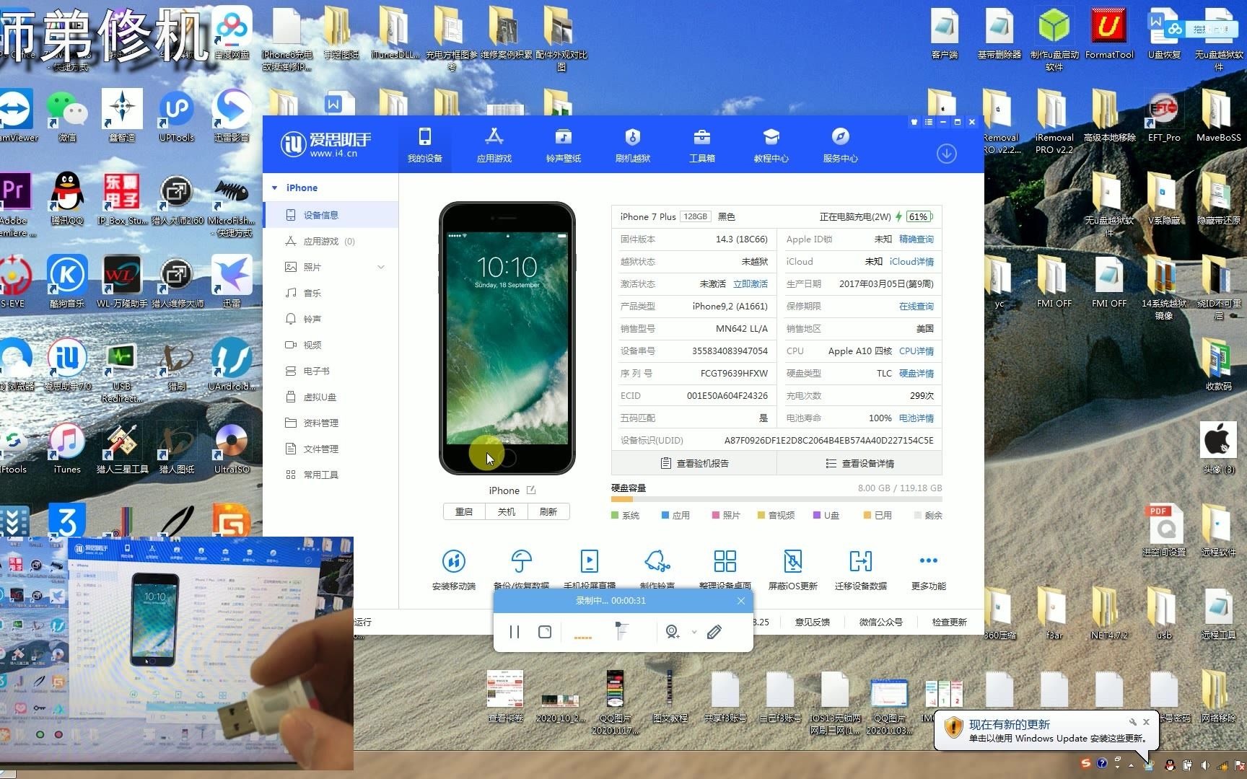
Task: Open the EFT_Pro desktop icon
Action: coord(1164,115)
